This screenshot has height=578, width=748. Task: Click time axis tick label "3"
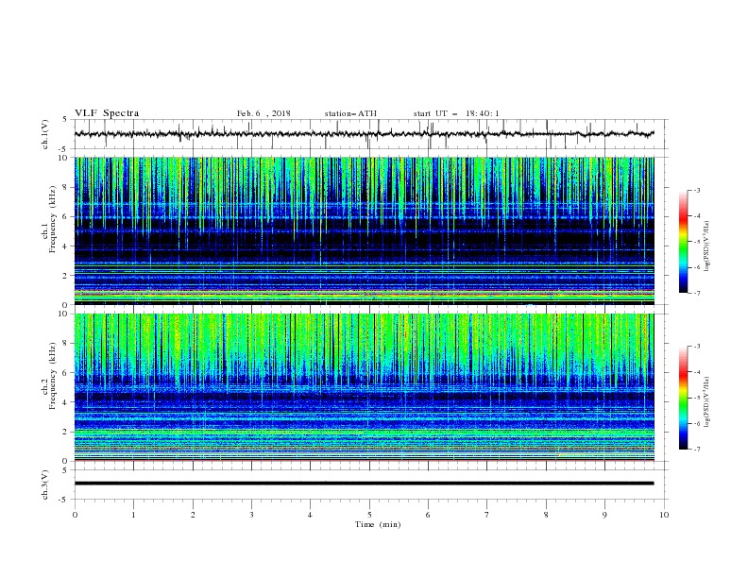(251, 515)
